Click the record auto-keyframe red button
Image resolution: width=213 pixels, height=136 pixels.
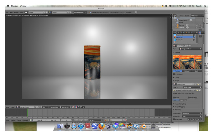tap(106, 120)
